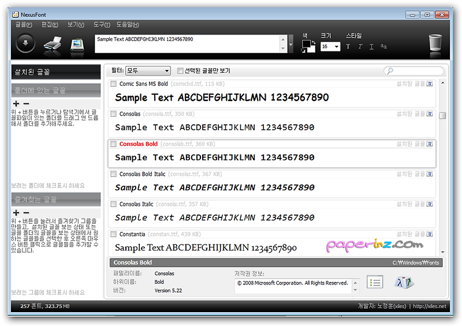The height and width of the screenshot is (326, 462).
Task: Click the font icon on Consolas row
Action: click(430, 114)
